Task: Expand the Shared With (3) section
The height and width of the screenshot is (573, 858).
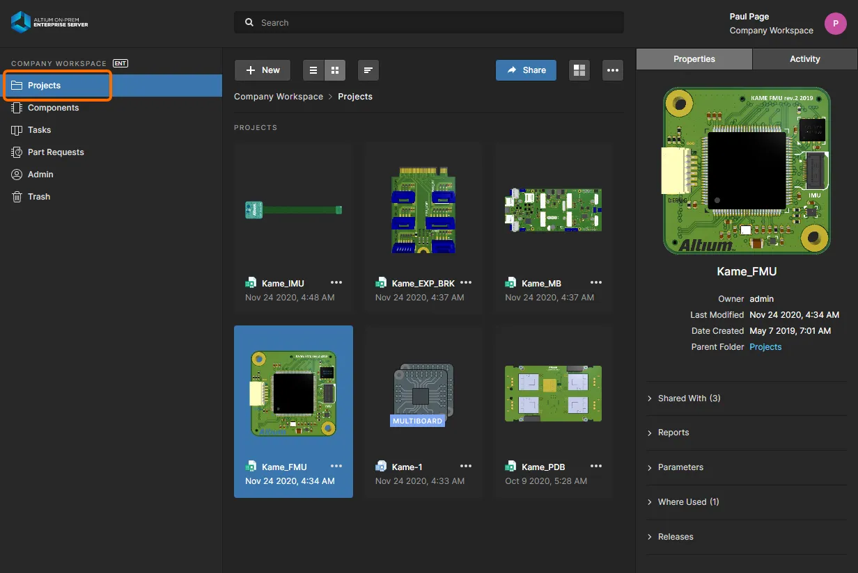Action: point(747,398)
